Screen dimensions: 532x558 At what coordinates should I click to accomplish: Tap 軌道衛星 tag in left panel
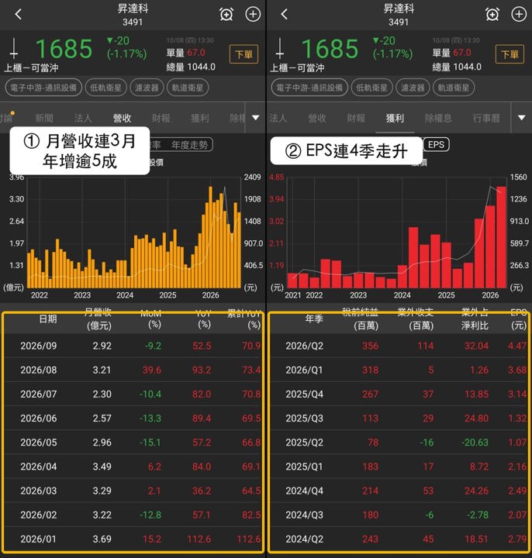pos(188,88)
